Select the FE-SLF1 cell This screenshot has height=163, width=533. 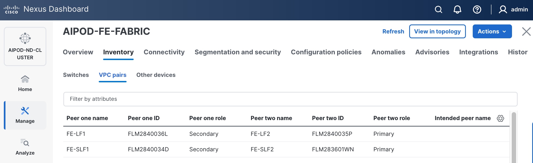pos(78,149)
